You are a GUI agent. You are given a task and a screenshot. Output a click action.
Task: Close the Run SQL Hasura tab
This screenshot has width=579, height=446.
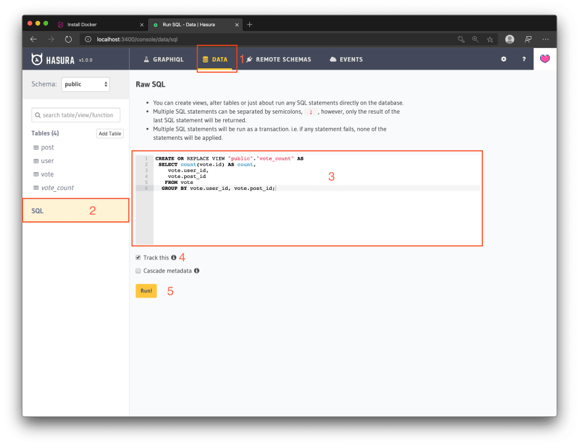tap(237, 25)
